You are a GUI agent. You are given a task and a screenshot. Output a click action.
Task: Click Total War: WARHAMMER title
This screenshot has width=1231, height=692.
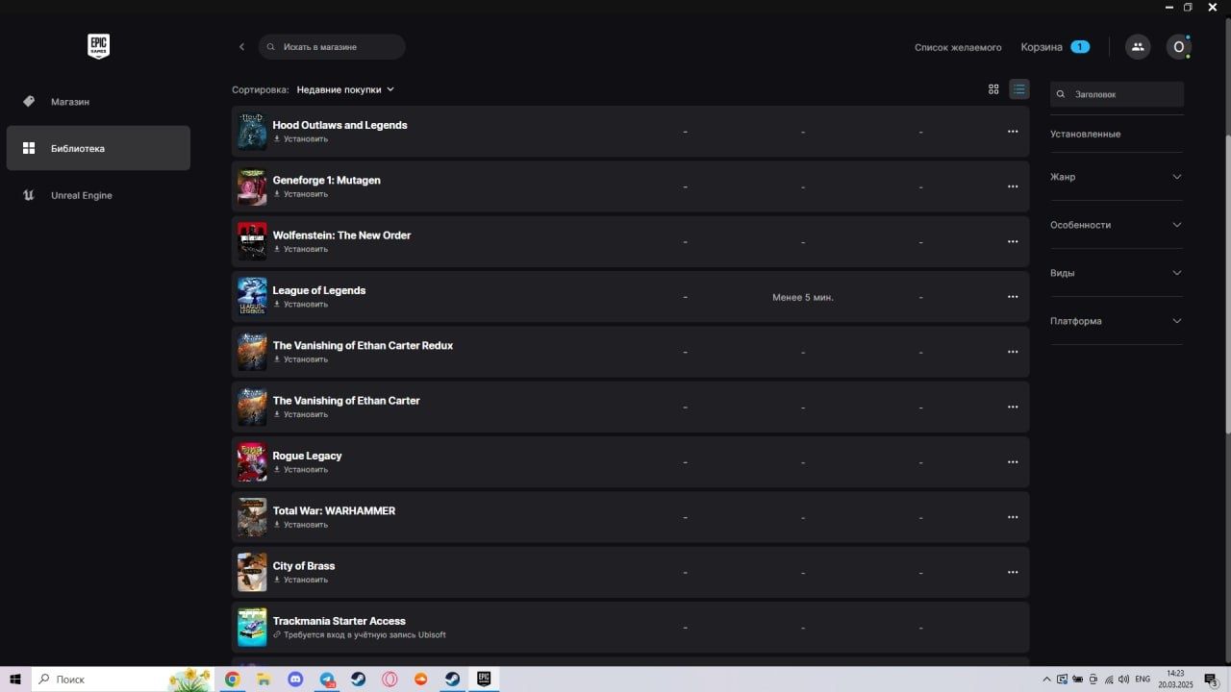tap(334, 511)
